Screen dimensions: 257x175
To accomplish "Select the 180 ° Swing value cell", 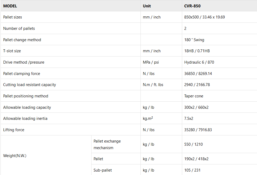I will pos(194,40).
